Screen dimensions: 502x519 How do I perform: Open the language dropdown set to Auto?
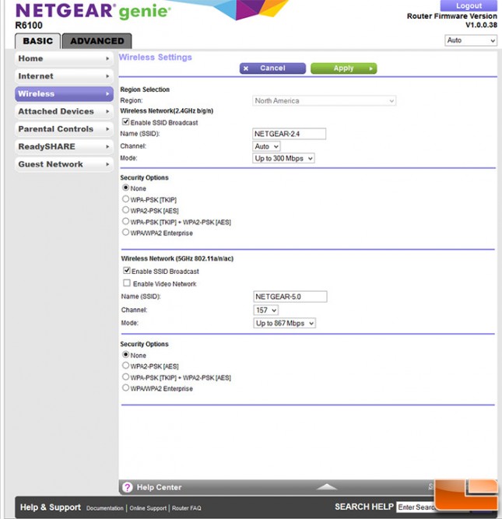click(x=471, y=40)
